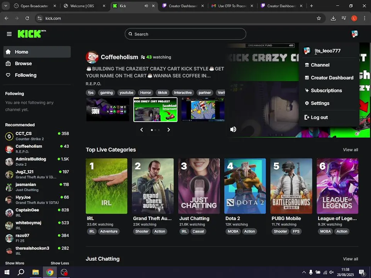Viewport: 371px width, 278px height.
Task: Click its_leoo777 username in menu
Action: (x=328, y=51)
